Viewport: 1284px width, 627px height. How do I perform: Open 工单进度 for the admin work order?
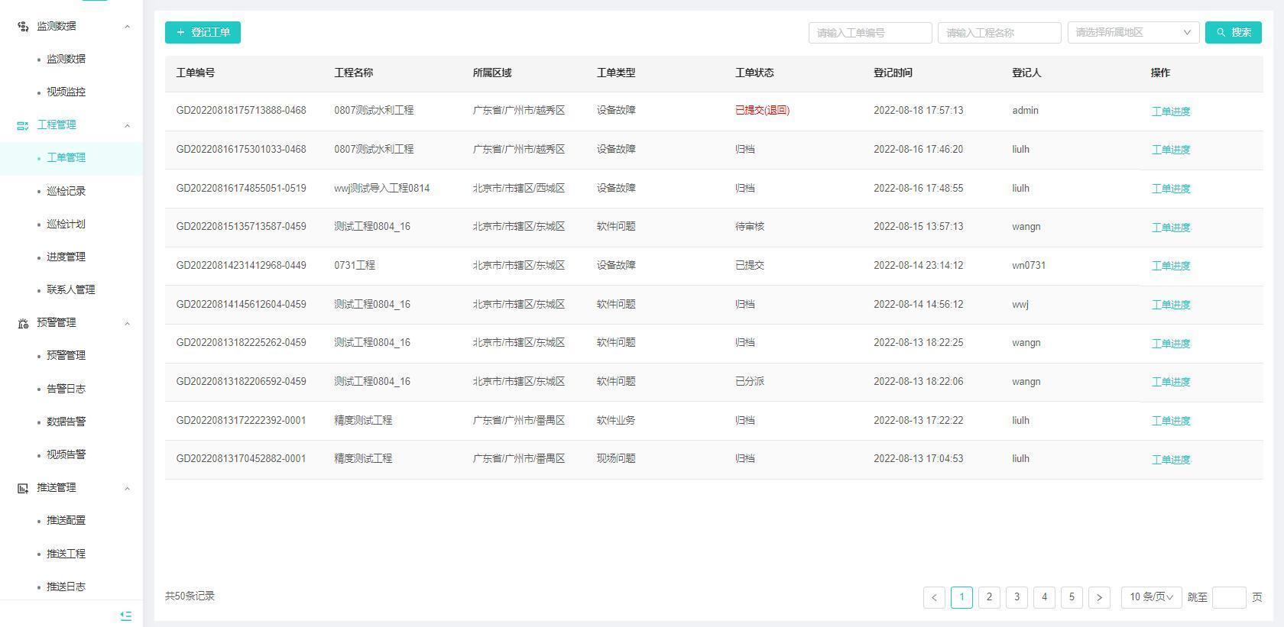point(1170,112)
